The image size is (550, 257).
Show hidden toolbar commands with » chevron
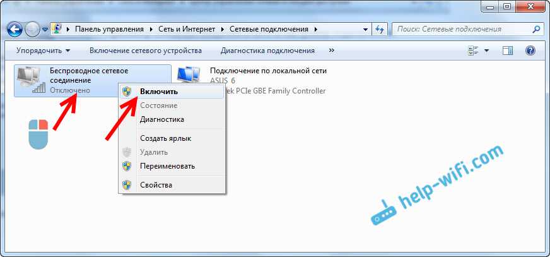(332, 51)
